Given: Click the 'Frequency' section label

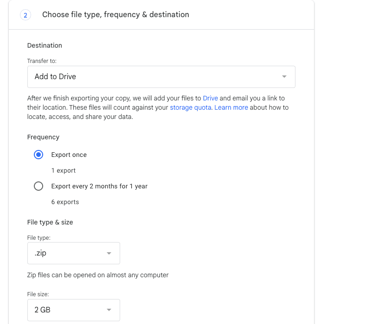Looking at the screenshot, I should click(43, 137).
